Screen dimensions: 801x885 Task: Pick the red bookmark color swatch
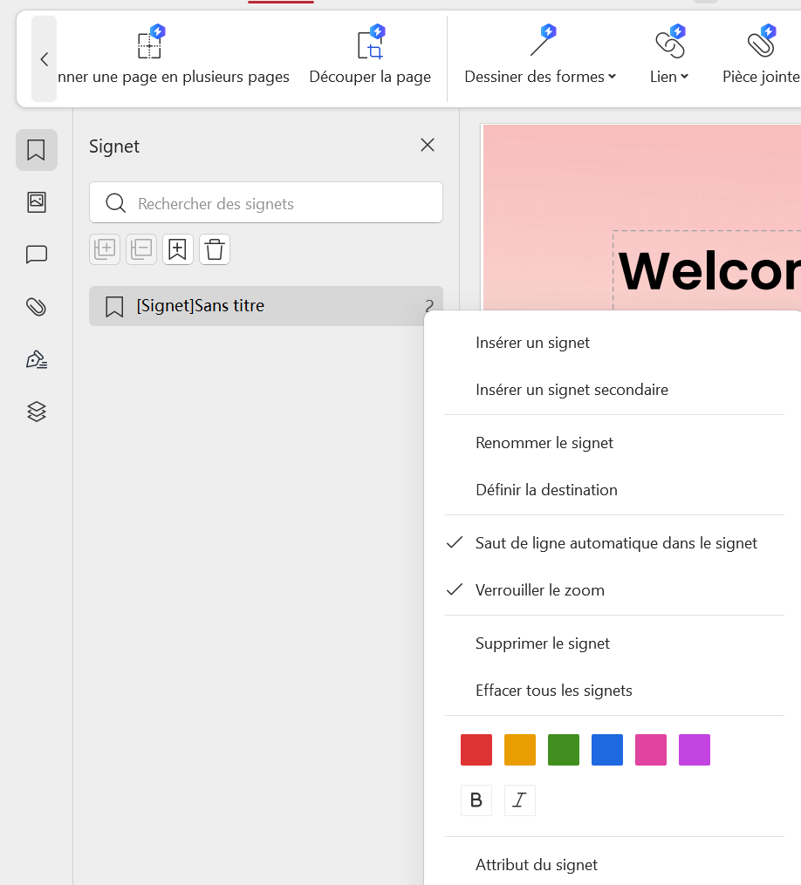pos(476,749)
